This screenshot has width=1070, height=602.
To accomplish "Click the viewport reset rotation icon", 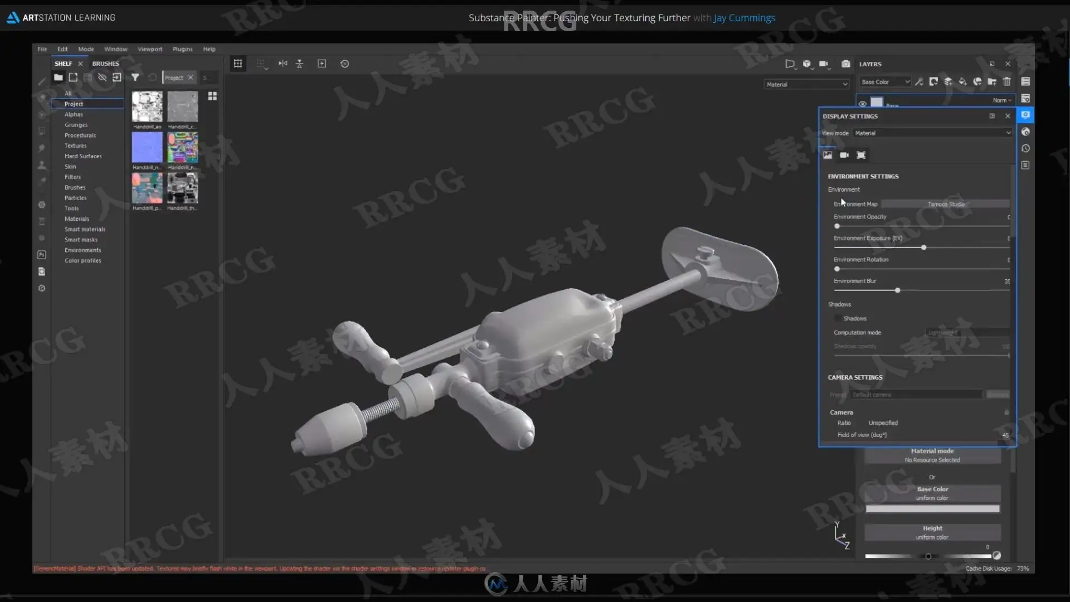I will [x=344, y=64].
